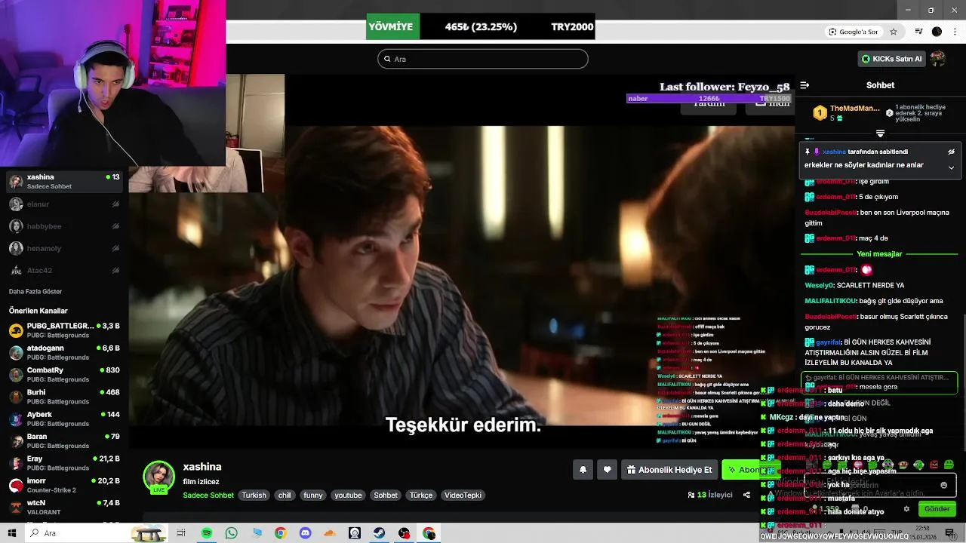Click the Gönder send button
This screenshot has height=543, width=966.
[937, 509]
